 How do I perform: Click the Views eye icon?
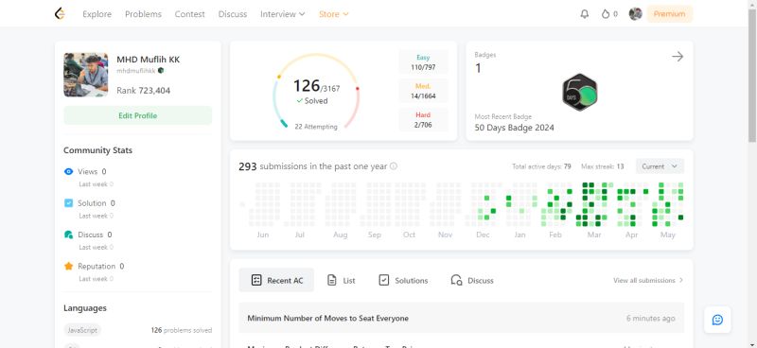(x=68, y=171)
